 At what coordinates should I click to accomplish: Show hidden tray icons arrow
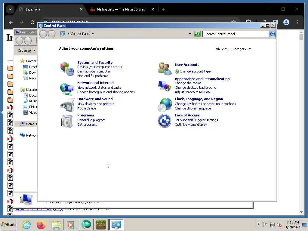(258, 224)
